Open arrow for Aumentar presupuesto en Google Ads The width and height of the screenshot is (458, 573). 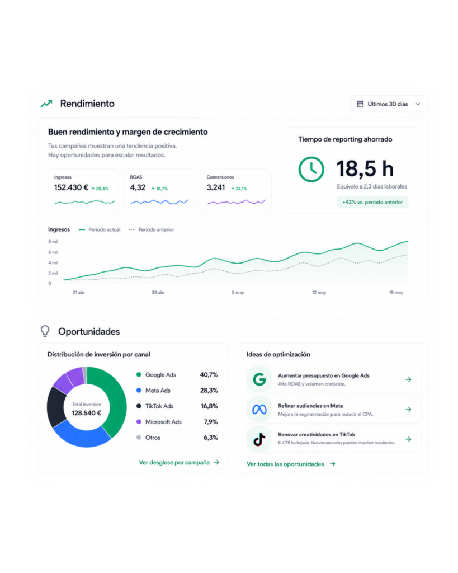point(408,379)
